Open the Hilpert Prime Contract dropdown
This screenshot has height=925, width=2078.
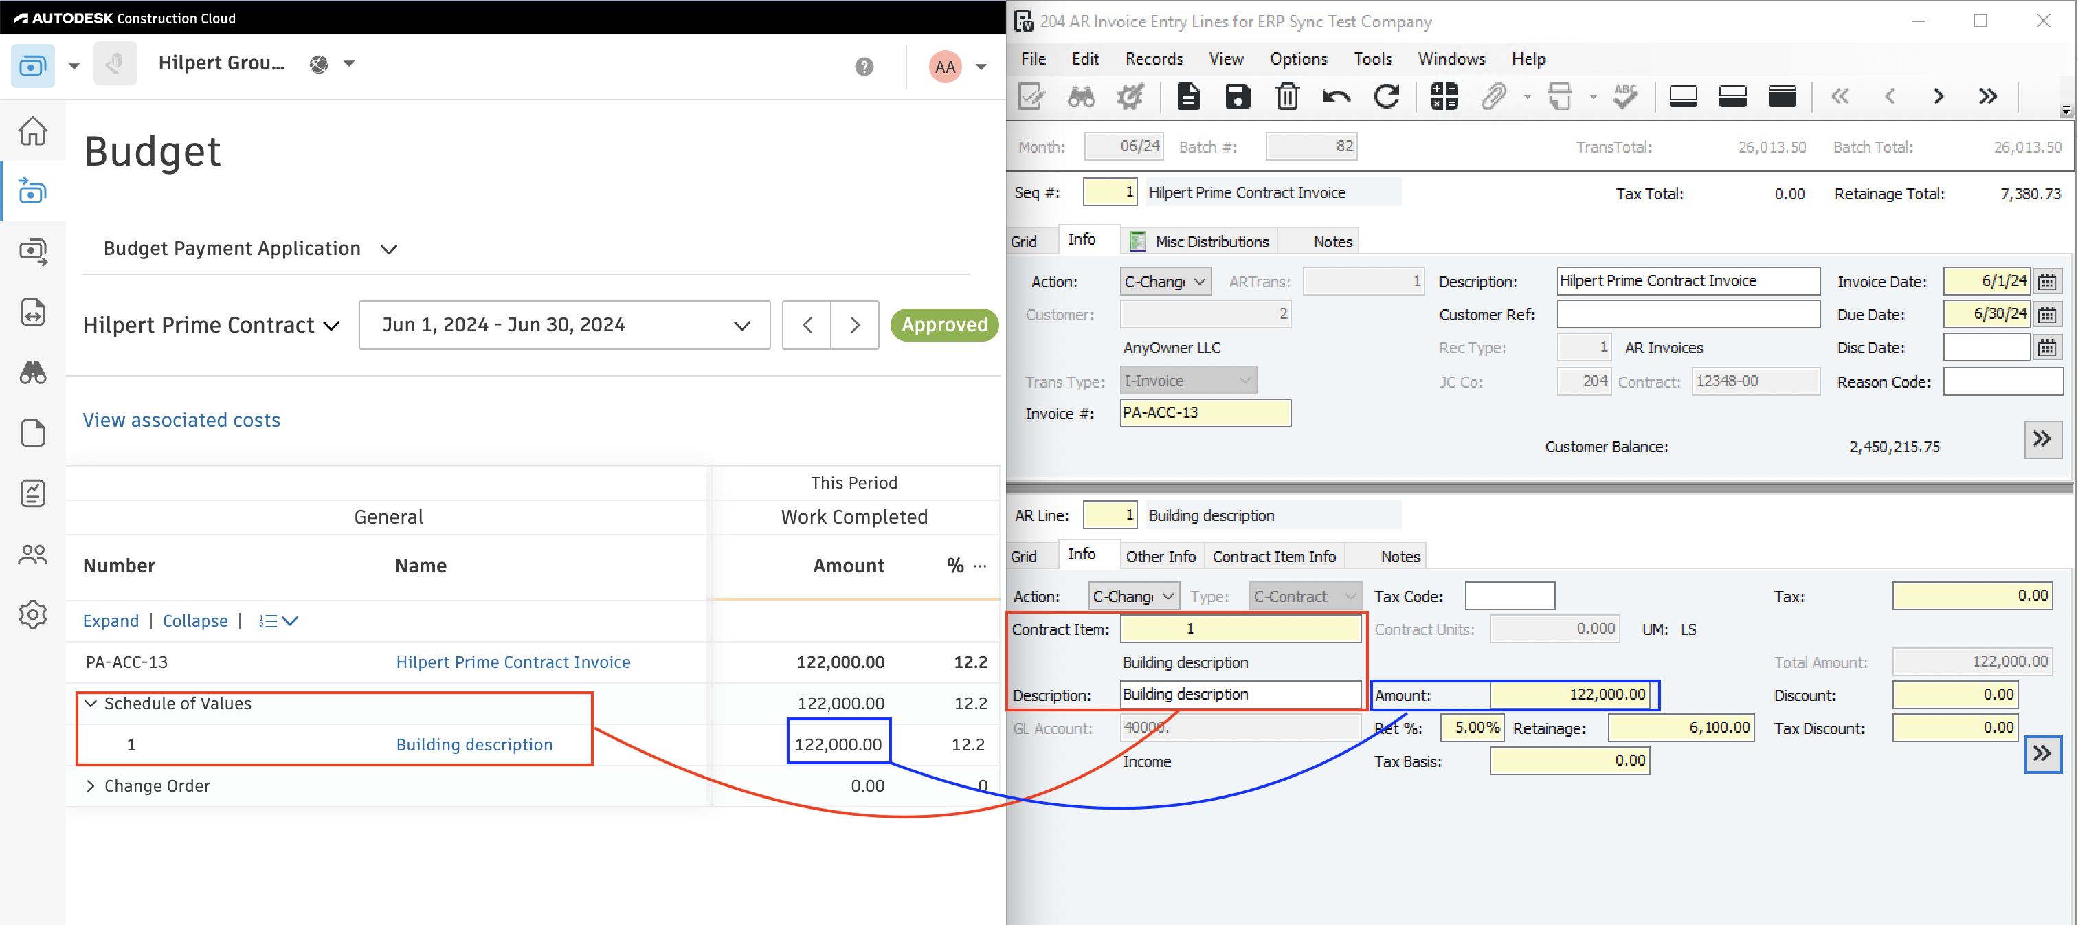pos(212,325)
